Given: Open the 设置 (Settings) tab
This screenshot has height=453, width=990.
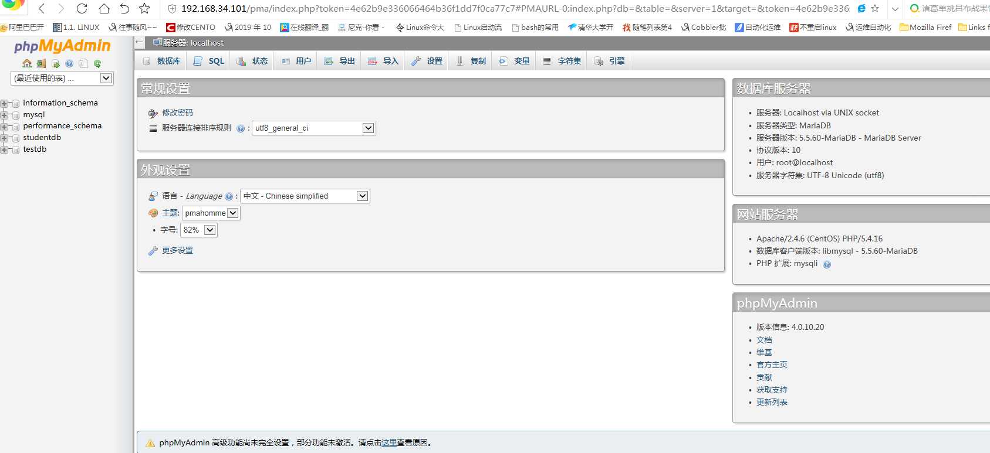Looking at the screenshot, I should 427,61.
